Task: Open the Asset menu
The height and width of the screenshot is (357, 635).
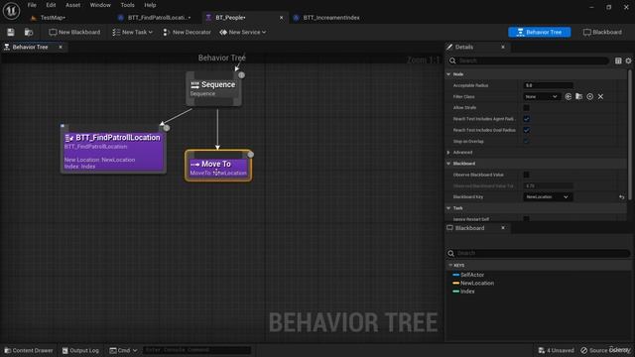Action: pos(72,5)
